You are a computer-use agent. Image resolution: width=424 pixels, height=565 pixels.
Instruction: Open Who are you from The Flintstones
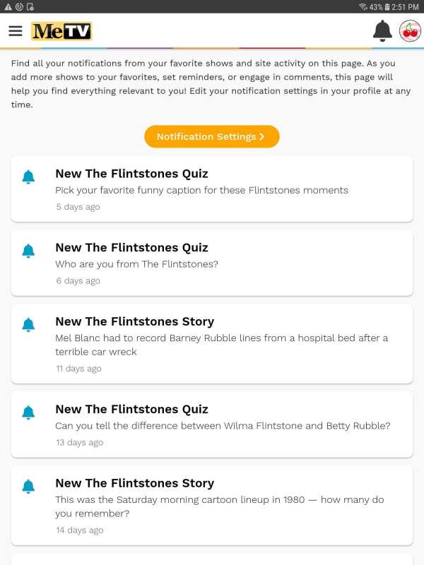pyautogui.click(x=212, y=263)
